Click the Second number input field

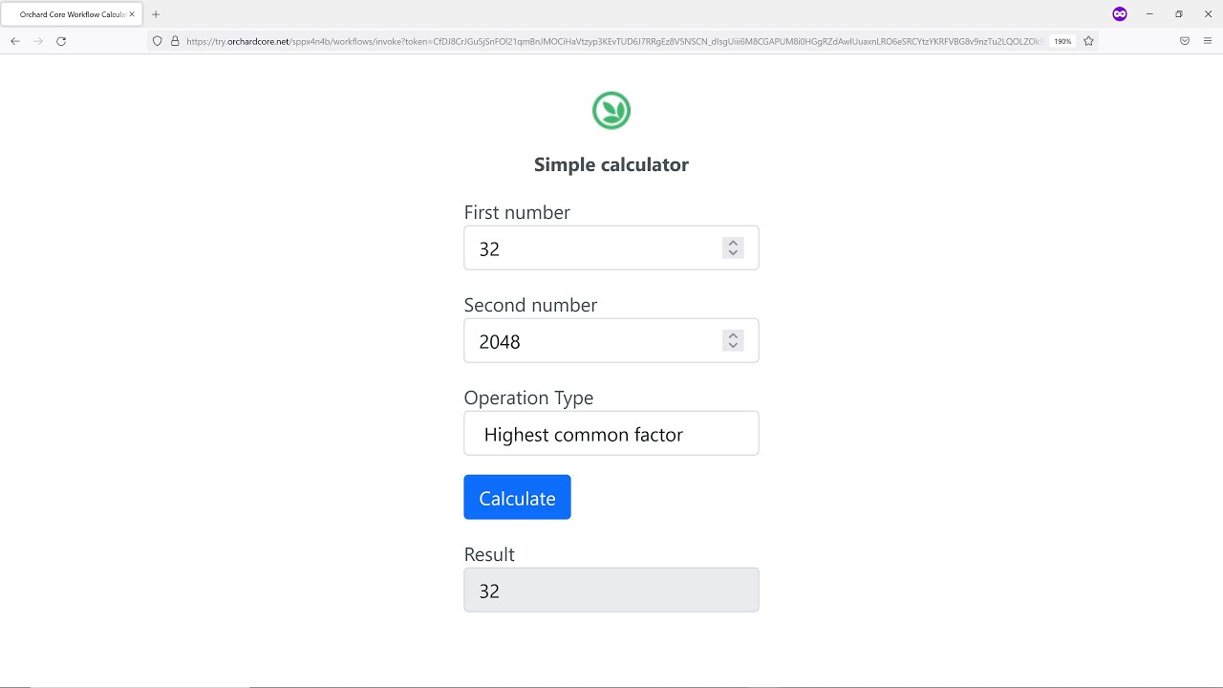tap(611, 340)
